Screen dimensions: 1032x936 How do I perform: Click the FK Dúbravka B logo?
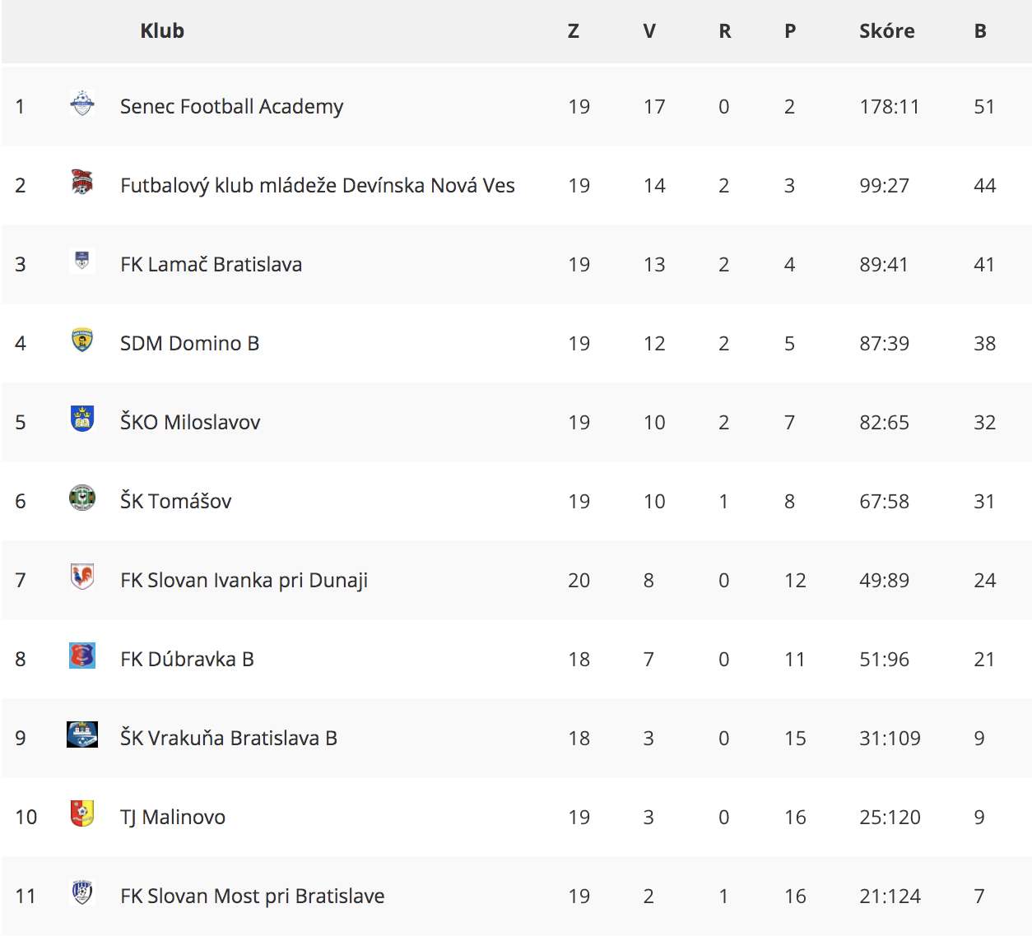click(82, 656)
